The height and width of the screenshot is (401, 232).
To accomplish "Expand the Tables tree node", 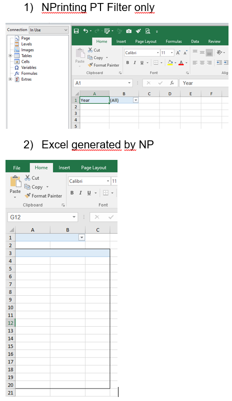I will (10, 56).
